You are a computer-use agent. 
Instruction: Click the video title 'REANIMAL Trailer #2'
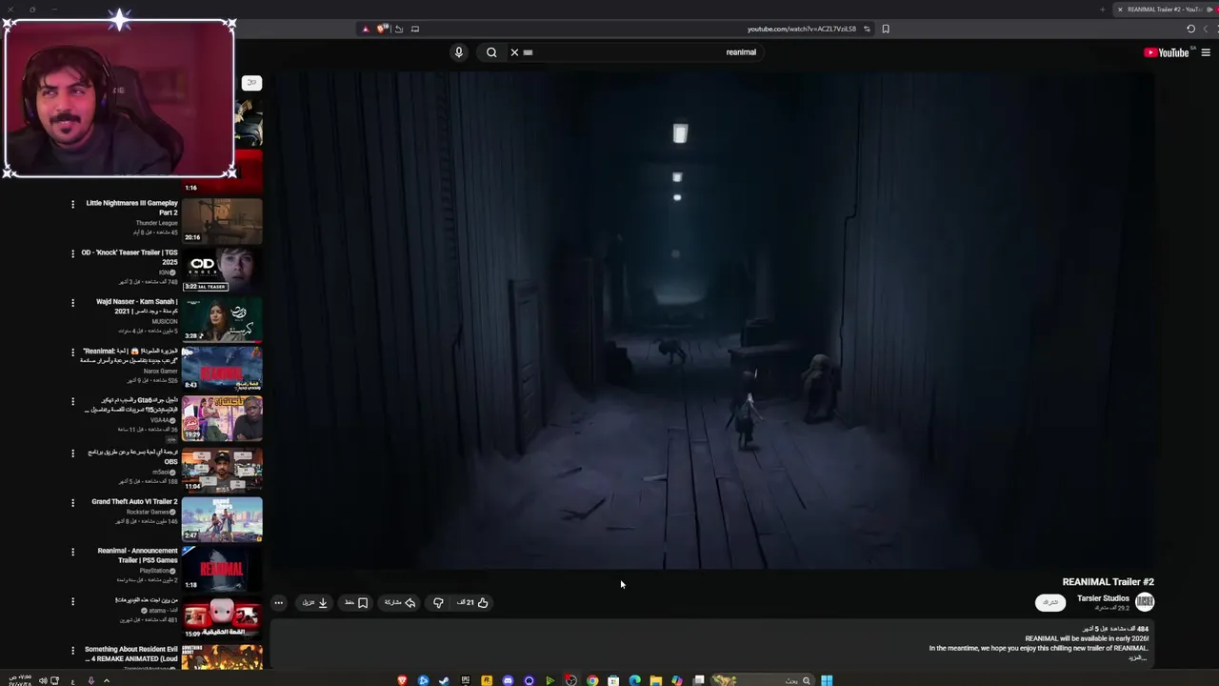click(x=1108, y=581)
